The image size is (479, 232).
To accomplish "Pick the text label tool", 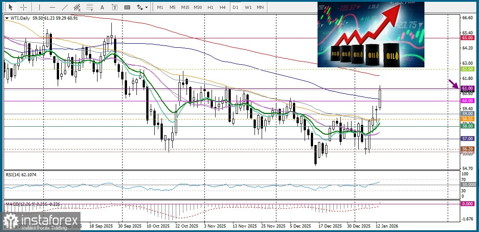I will (114, 7).
